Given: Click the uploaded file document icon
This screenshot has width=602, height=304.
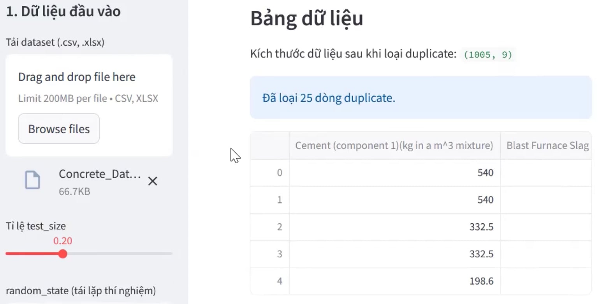Looking at the screenshot, I should pyautogui.click(x=33, y=180).
